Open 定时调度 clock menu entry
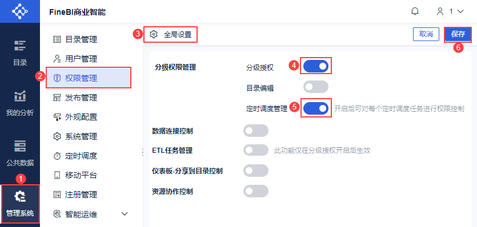 click(x=76, y=156)
